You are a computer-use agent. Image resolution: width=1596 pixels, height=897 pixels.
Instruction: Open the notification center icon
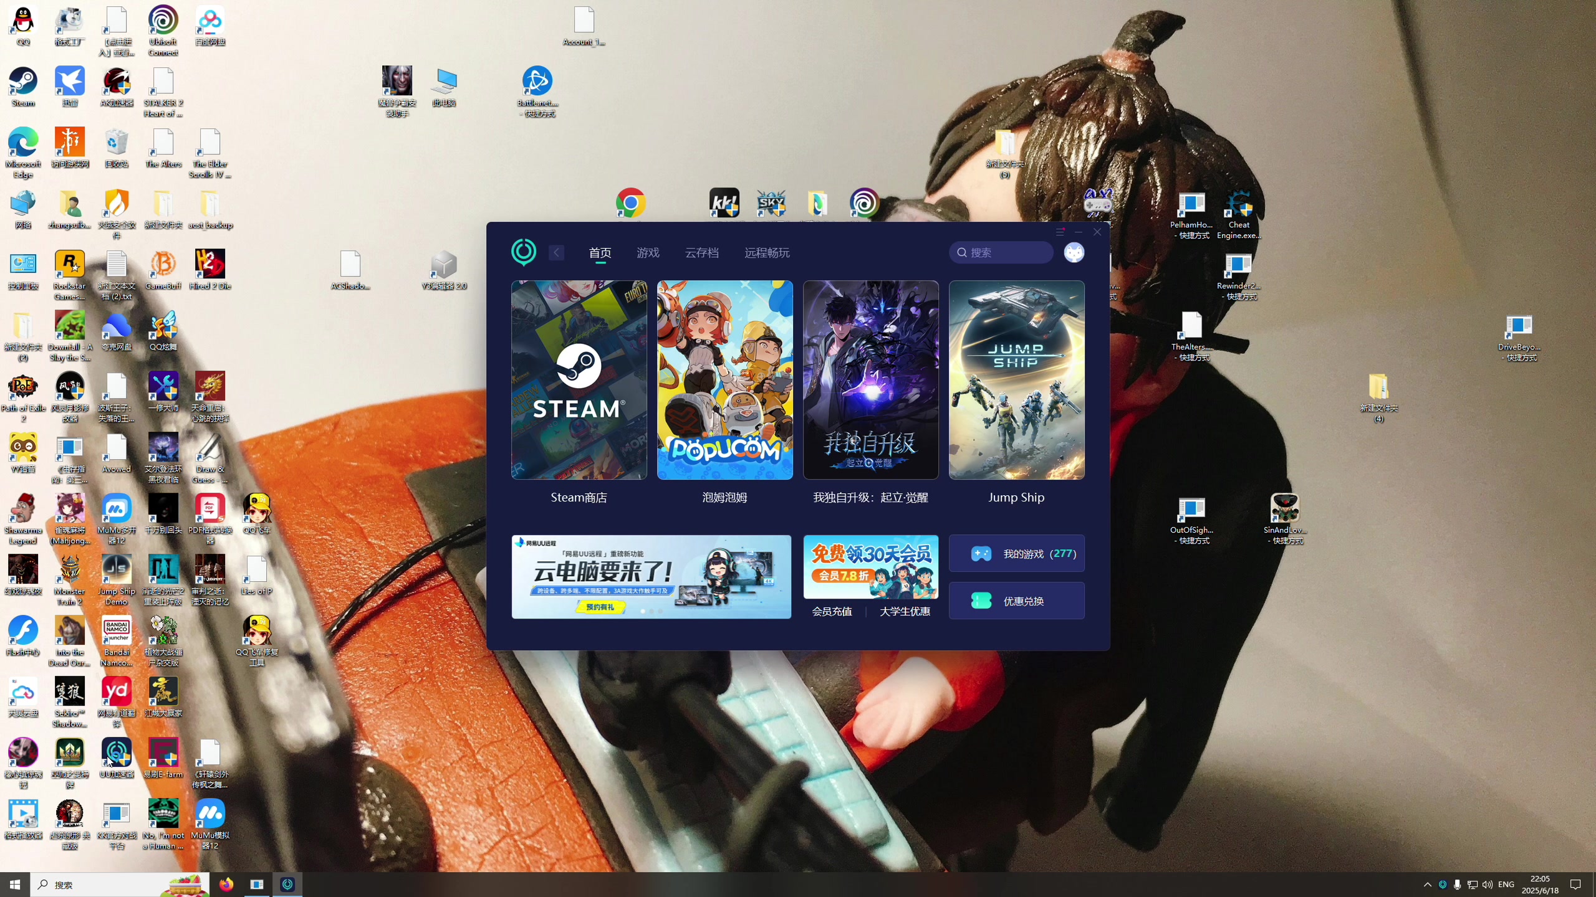pyautogui.click(x=1575, y=885)
